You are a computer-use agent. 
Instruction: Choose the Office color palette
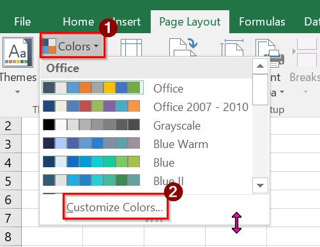click(x=146, y=87)
